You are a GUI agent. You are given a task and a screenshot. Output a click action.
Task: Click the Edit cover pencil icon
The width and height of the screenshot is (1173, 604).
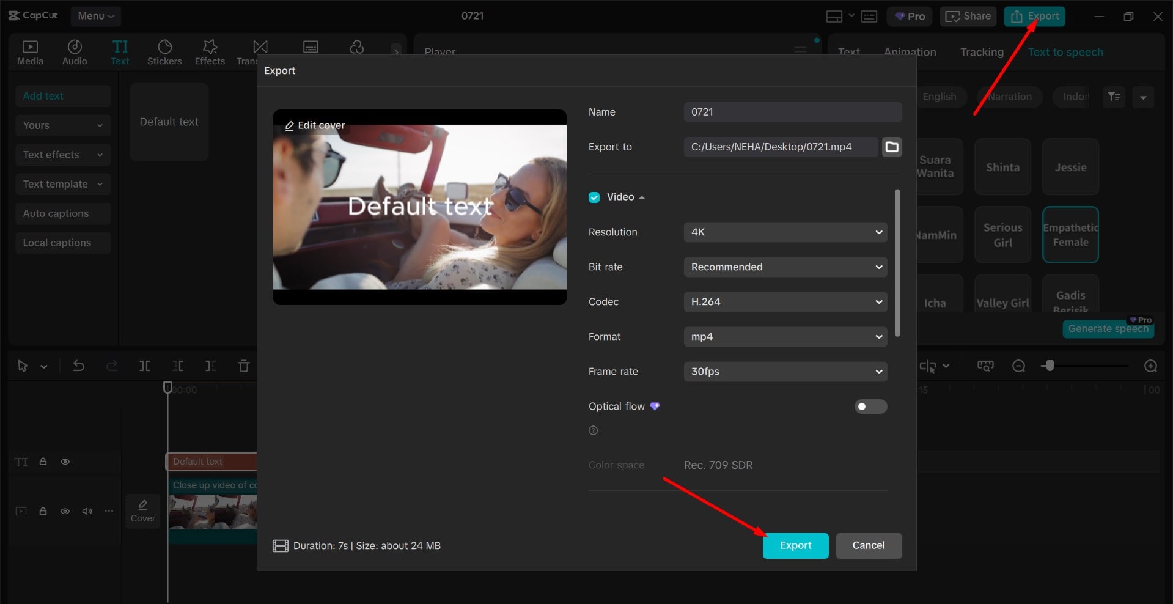pos(290,126)
